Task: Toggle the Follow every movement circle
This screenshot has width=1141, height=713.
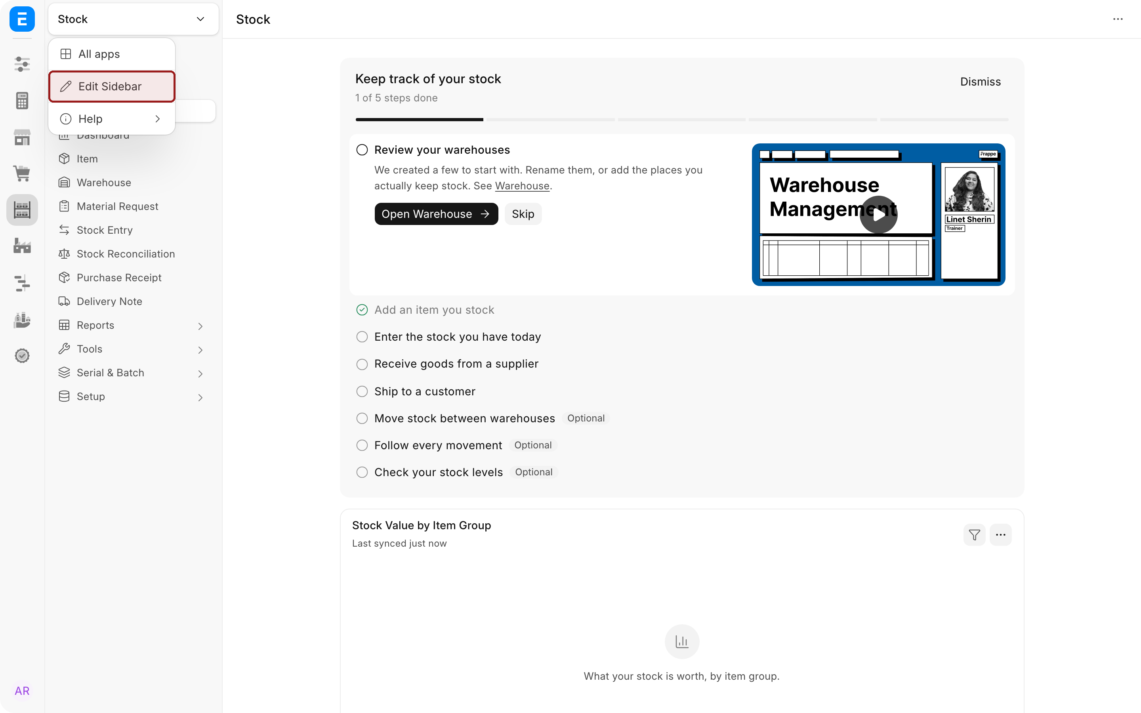Action: (362, 445)
